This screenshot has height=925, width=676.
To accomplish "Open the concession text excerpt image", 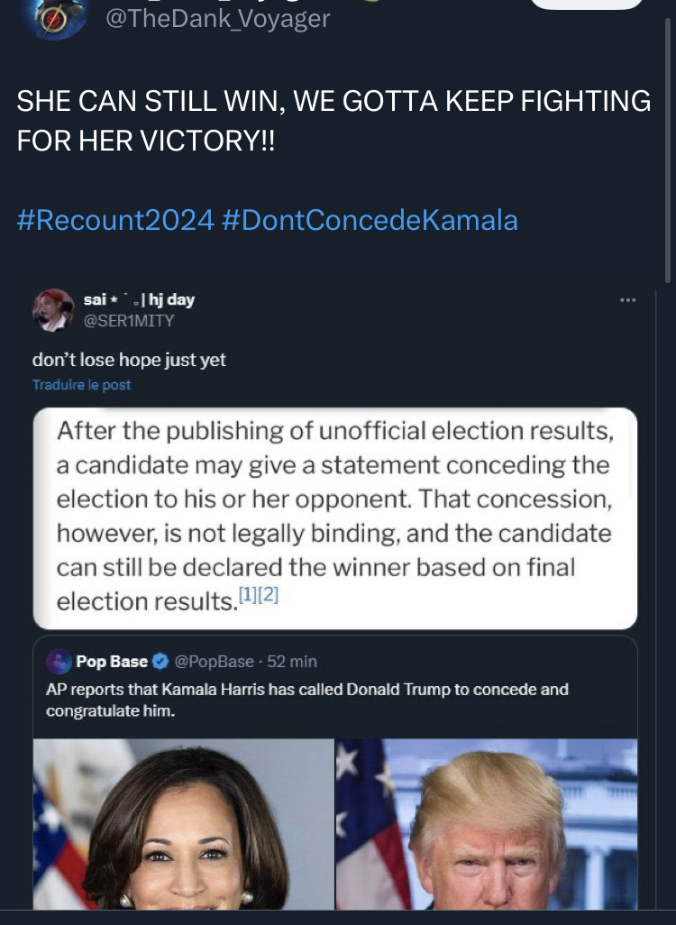I will (335, 517).
